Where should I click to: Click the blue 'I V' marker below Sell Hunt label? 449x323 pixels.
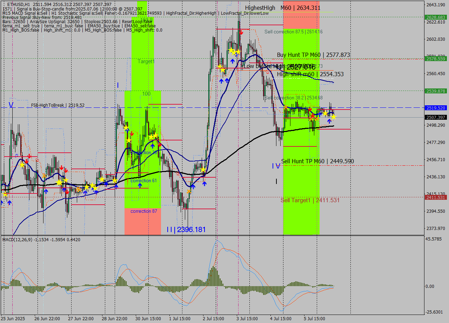276,166
